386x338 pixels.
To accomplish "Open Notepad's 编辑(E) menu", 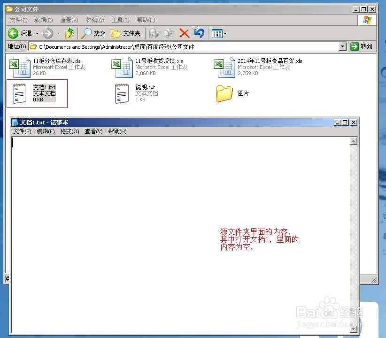I will (x=46, y=131).
